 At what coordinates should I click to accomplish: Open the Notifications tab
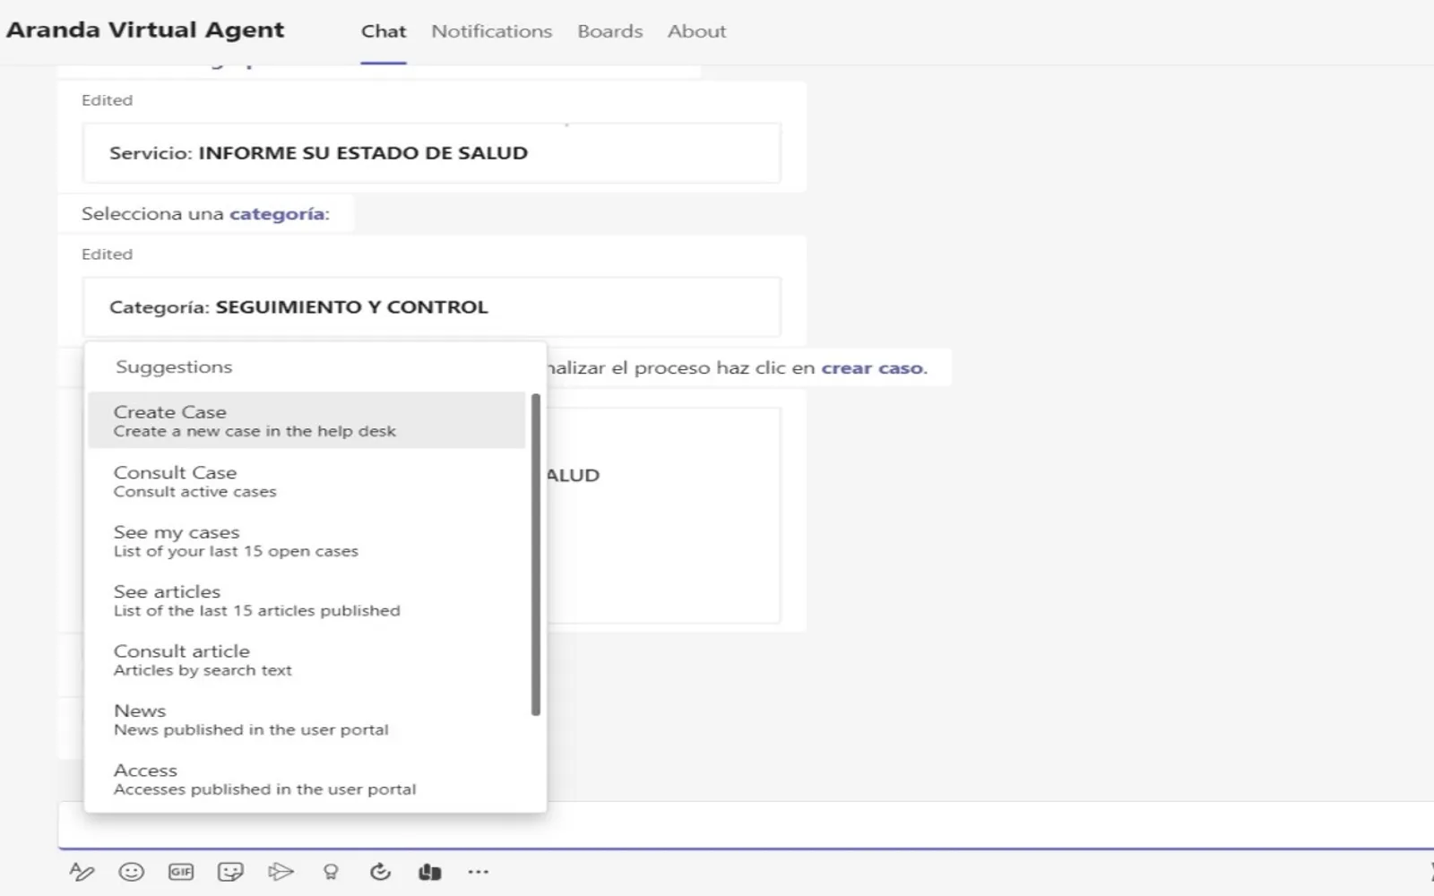(x=492, y=31)
